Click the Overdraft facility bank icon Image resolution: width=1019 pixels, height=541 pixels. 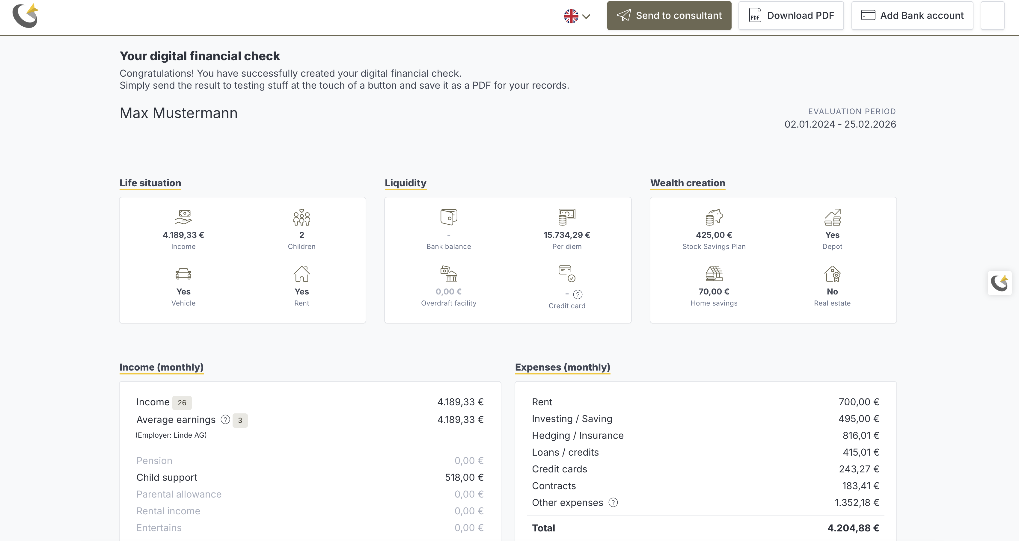tap(449, 274)
